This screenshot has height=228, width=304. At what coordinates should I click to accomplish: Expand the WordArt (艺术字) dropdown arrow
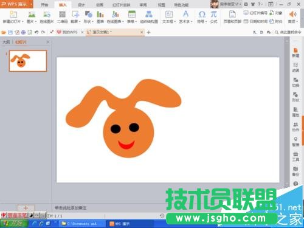[192, 21]
